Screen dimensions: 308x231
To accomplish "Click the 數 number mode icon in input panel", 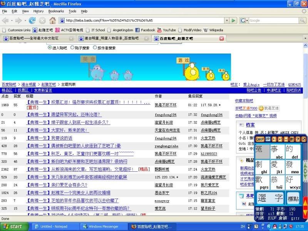I will [292, 139].
